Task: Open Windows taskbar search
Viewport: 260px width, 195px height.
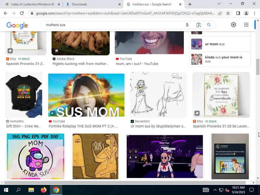Action: pos(18,190)
